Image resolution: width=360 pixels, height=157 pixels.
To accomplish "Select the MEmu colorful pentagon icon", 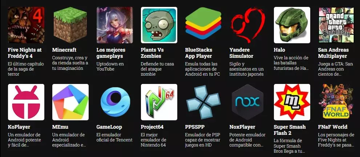I will (70, 102).
